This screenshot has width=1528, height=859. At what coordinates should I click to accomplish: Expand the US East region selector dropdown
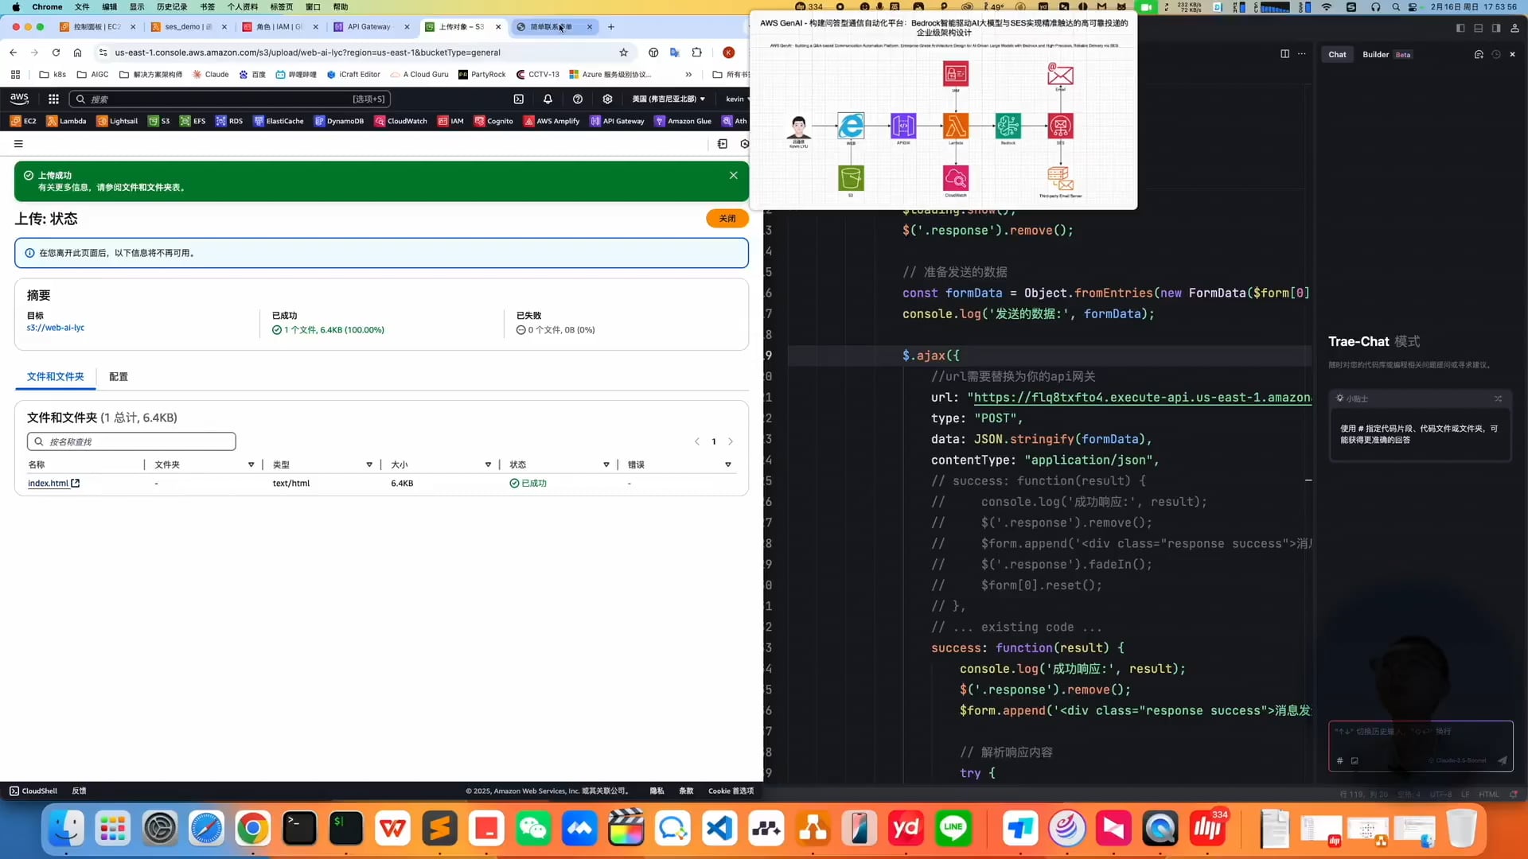(x=668, y=99)
